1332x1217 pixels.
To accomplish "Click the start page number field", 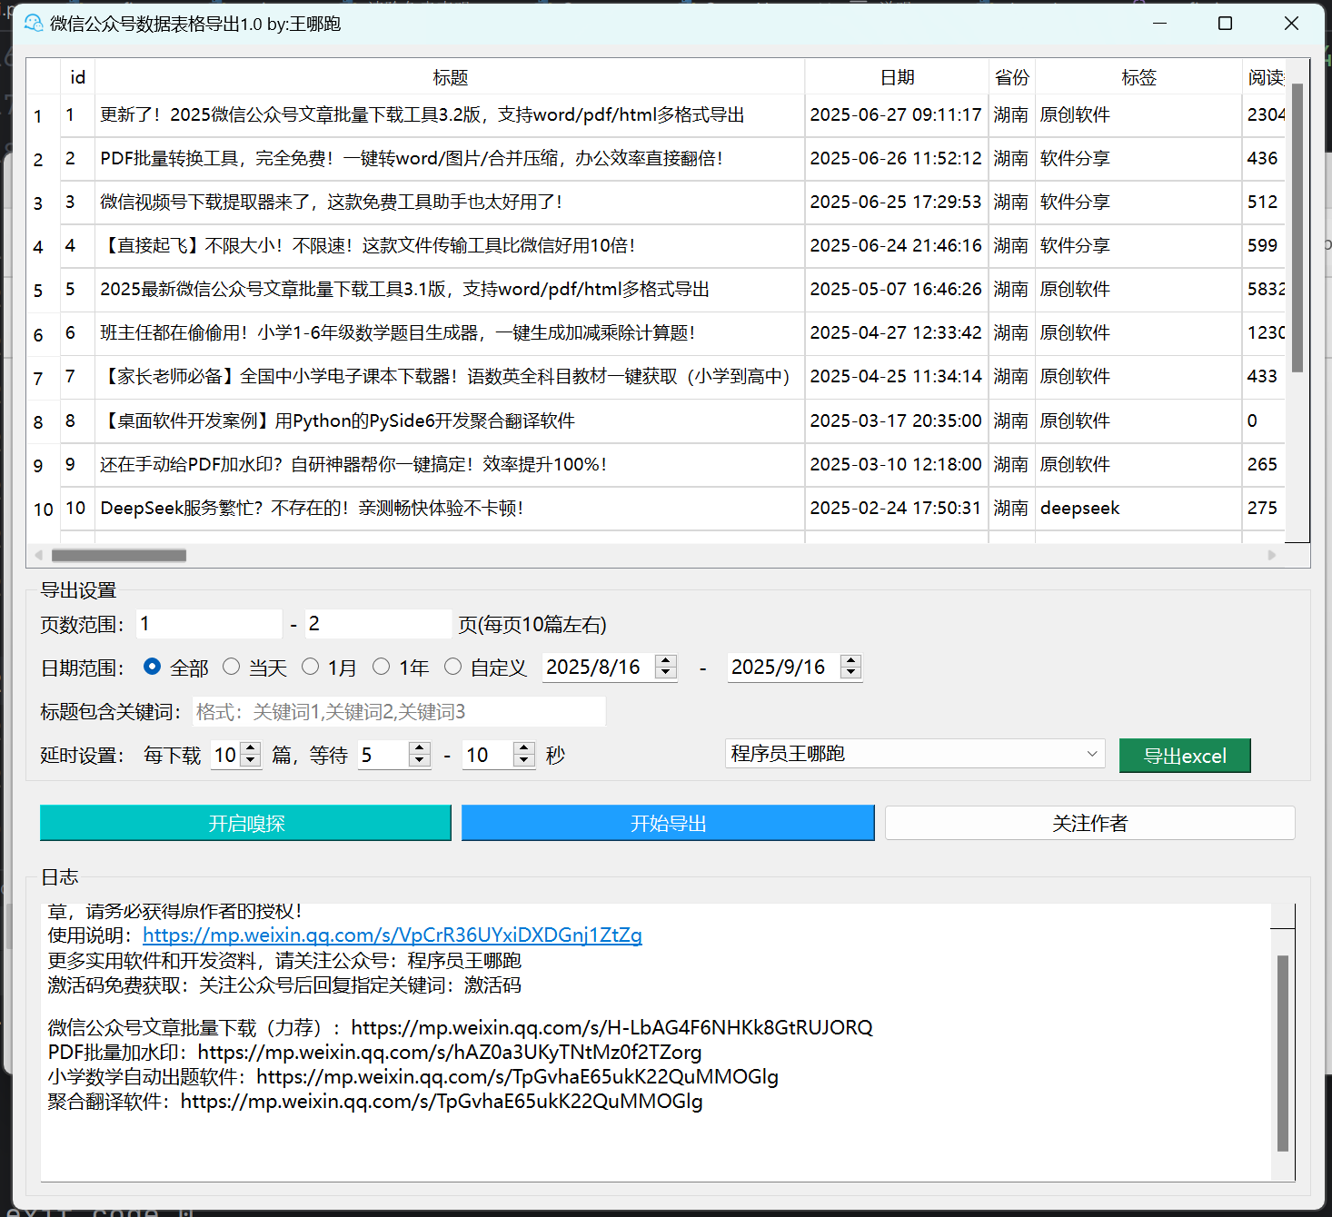I will 209,624.
